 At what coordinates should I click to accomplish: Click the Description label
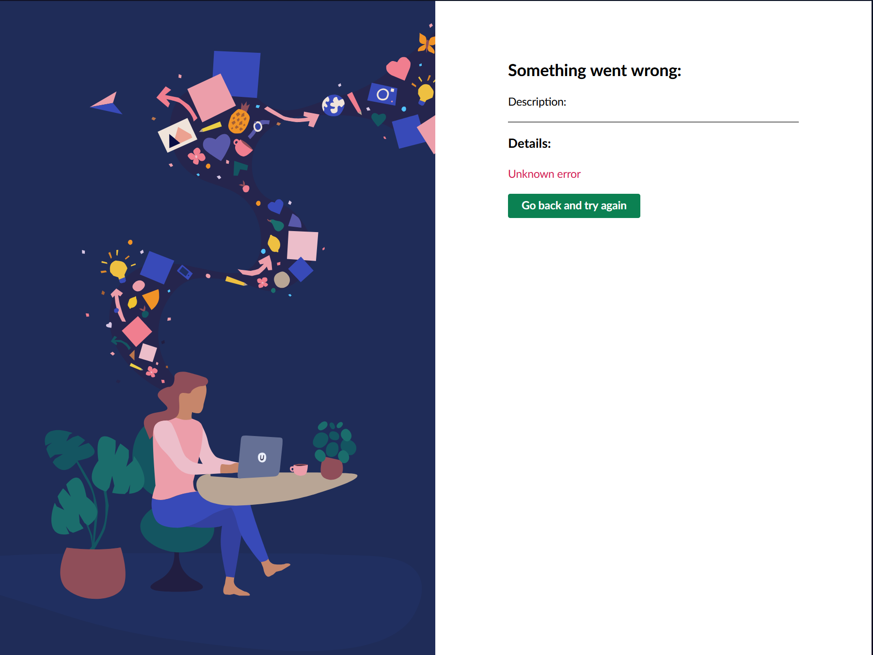coord(537,102)
